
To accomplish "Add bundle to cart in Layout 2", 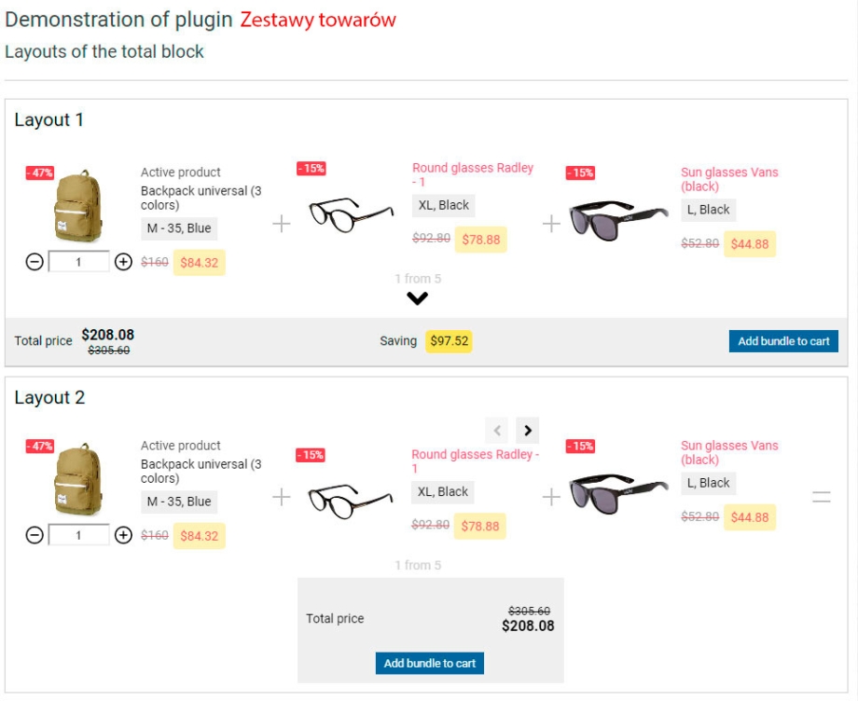I will [430, 664].
